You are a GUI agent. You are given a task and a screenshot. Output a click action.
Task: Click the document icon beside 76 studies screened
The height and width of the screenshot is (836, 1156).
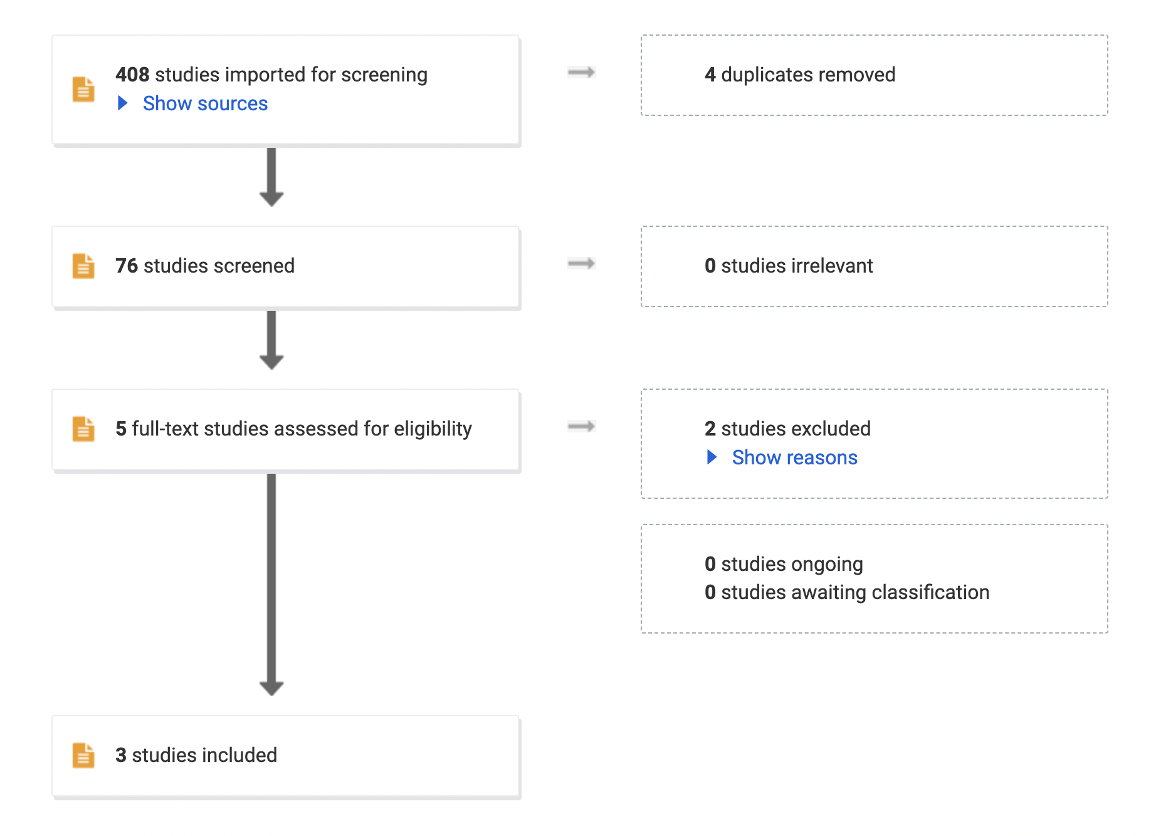pyautogui.click(x=83, y=266)
